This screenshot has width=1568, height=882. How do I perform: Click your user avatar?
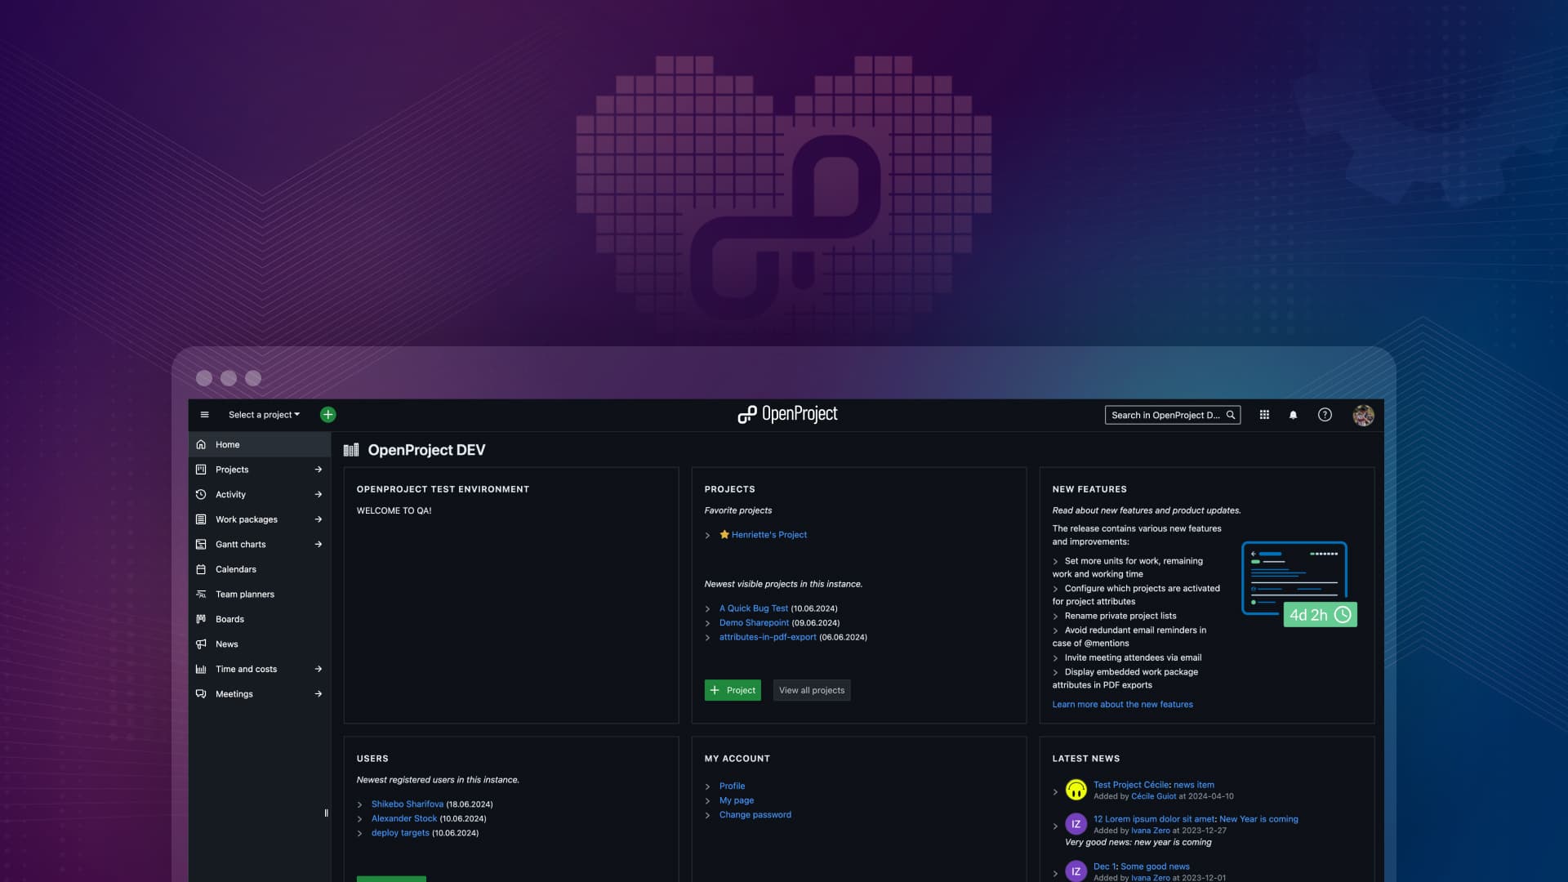point(1362,415)
